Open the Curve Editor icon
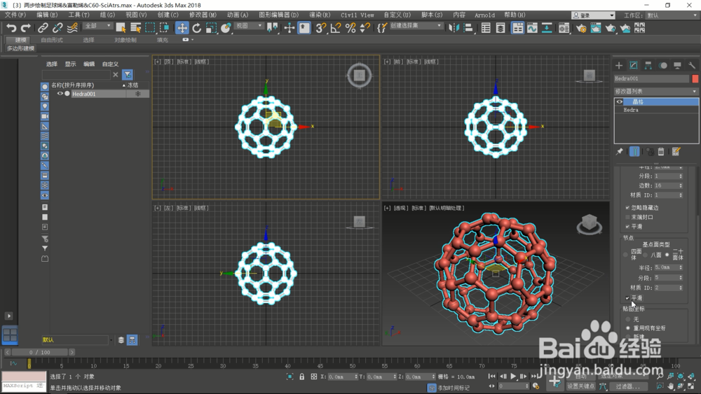 (x=532, y=28)
